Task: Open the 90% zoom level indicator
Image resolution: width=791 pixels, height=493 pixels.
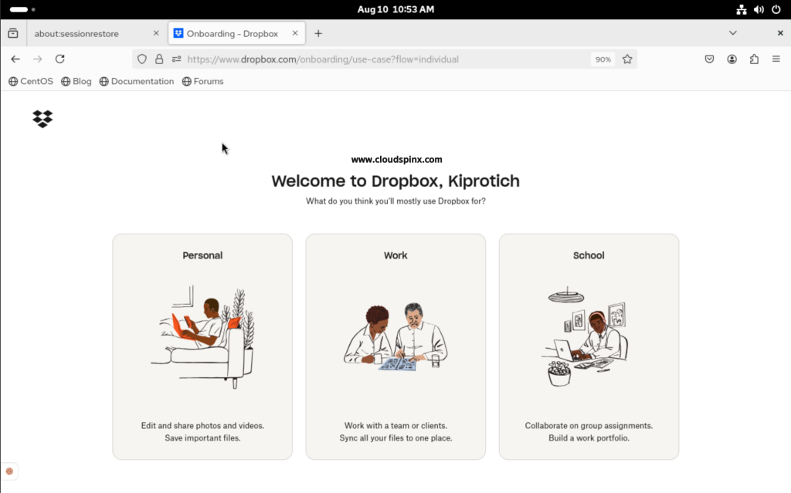Action: point(603,59)
